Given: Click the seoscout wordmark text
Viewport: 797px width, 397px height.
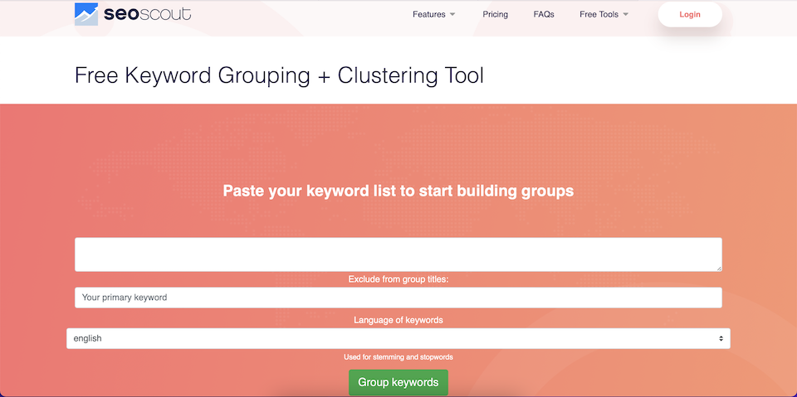Looking at the screenshot, I should [148, 14].
